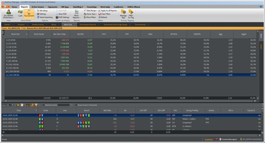This screenshot has height=143, width=265.
Task: Select the 10.) 250-350 bb row
Action: point(130,71)
